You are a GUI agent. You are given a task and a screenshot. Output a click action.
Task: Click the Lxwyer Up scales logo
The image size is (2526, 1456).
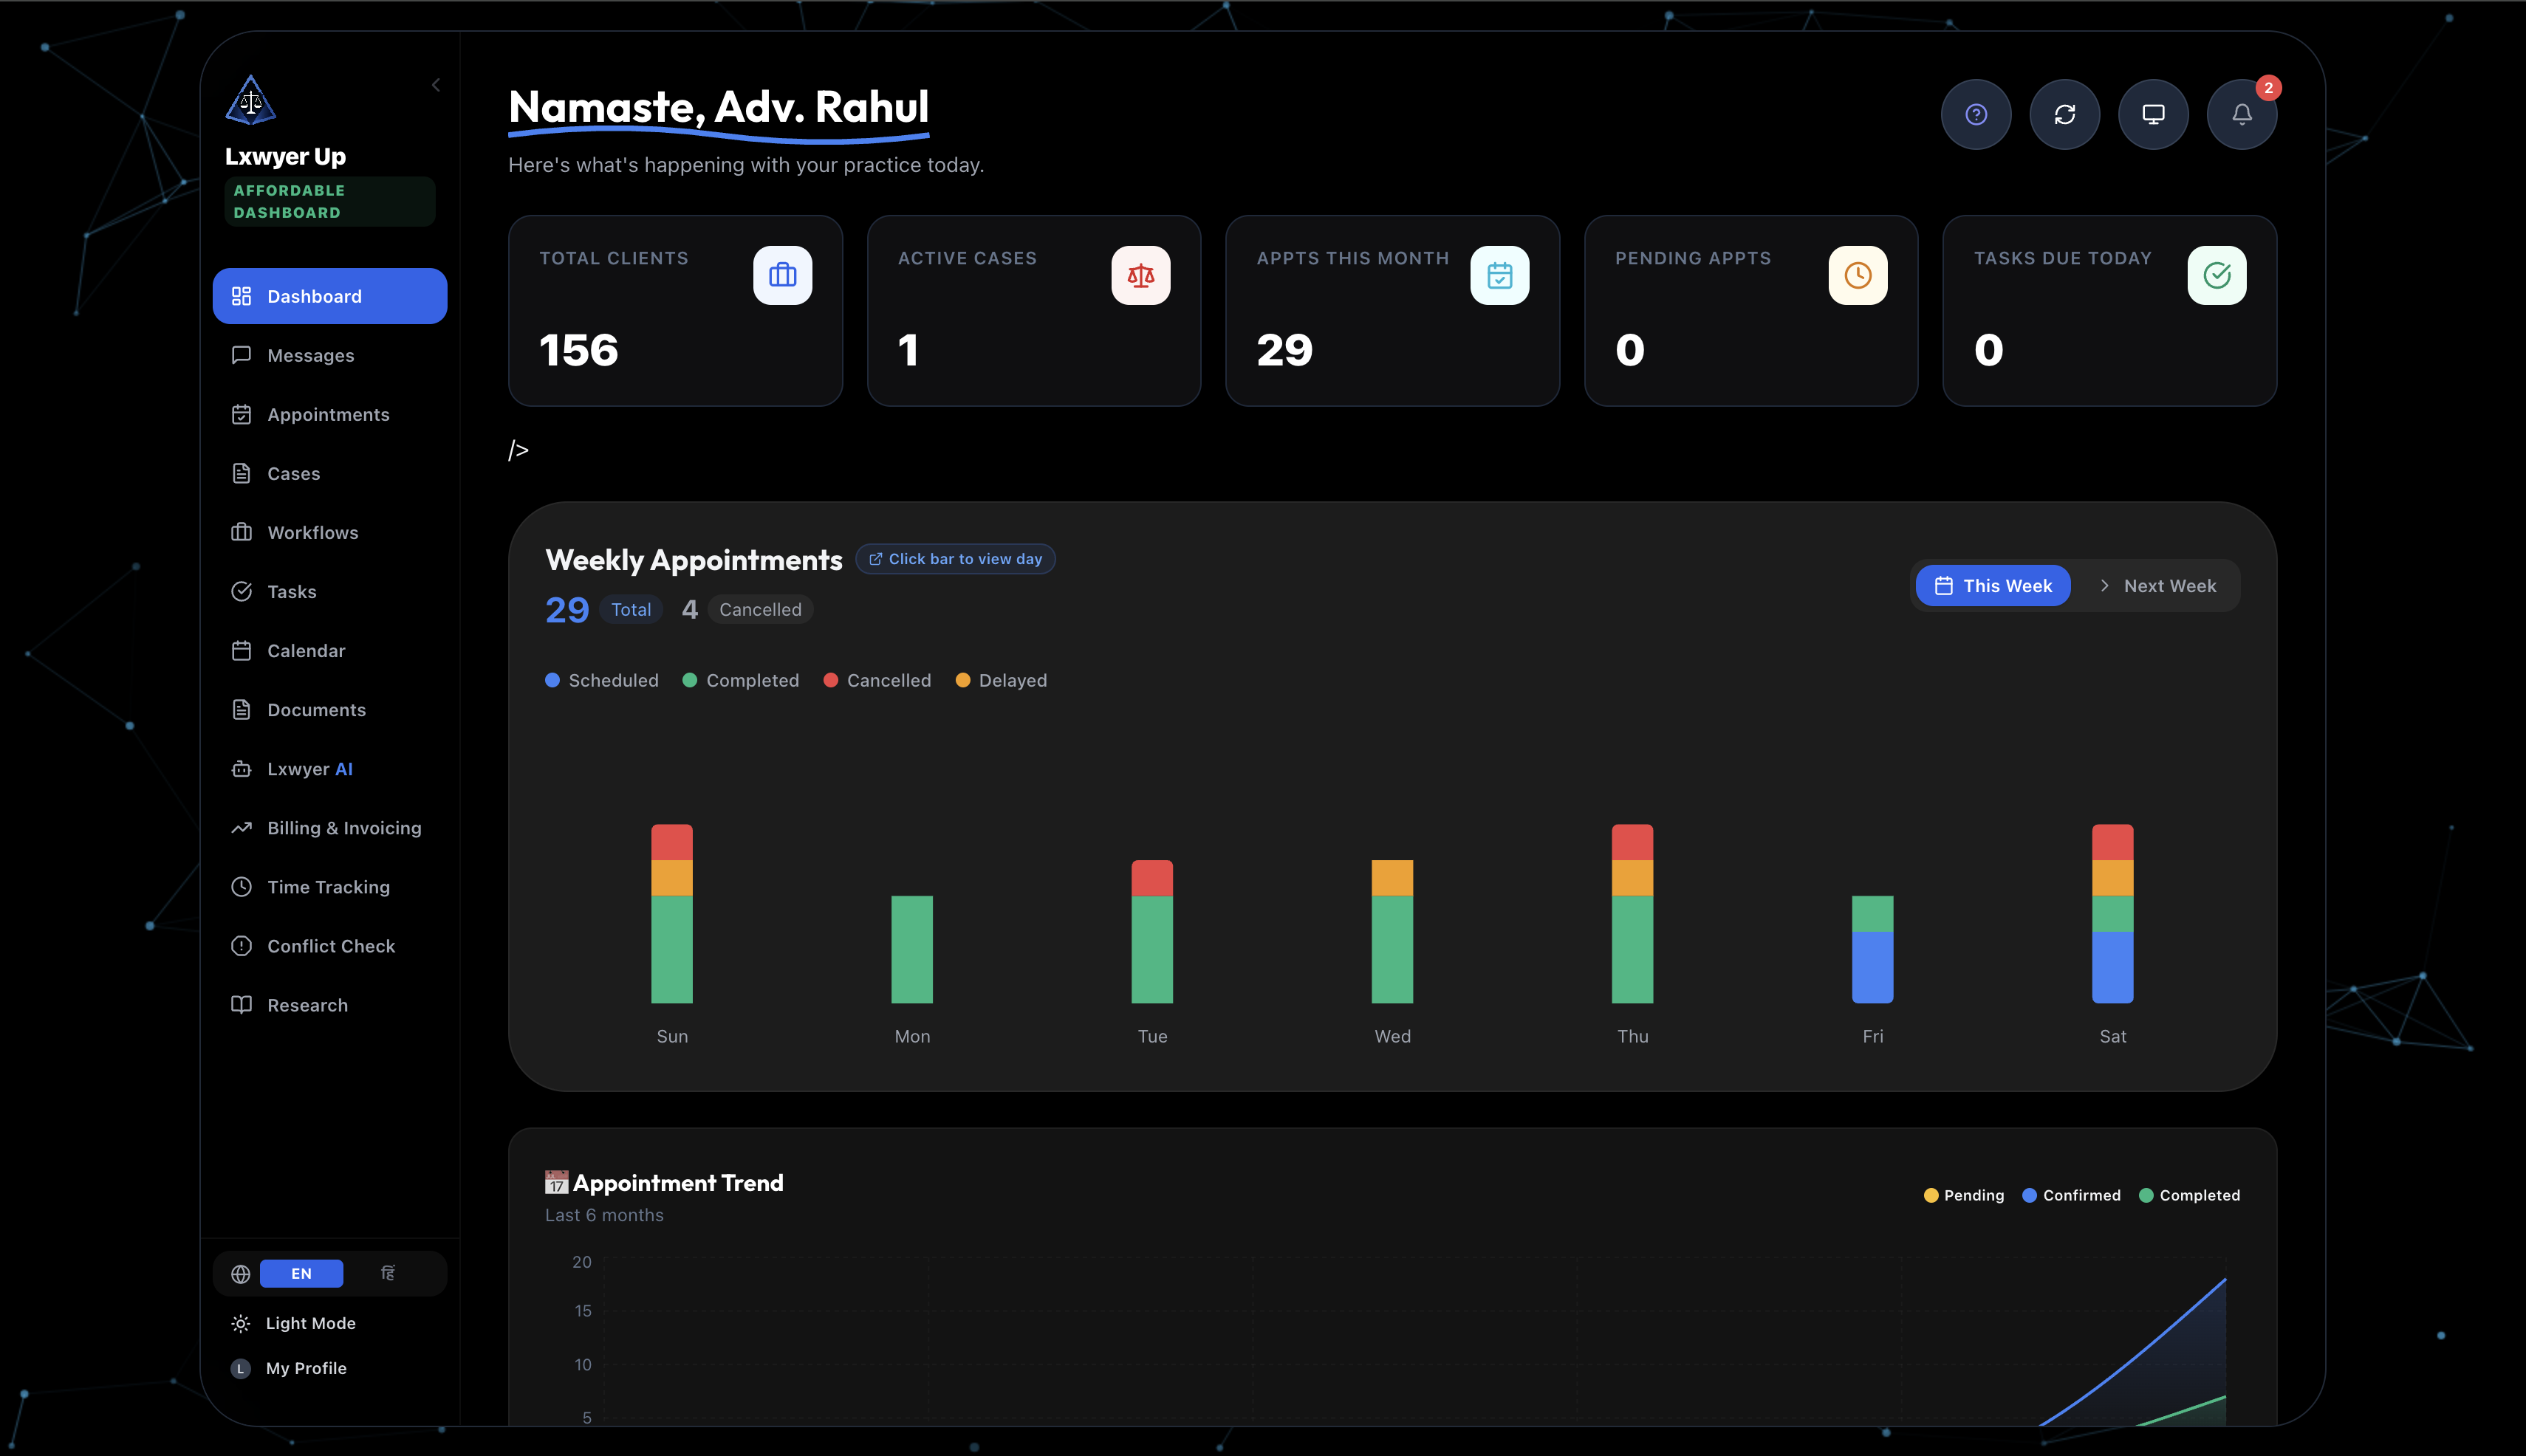[x=250, y=100]
